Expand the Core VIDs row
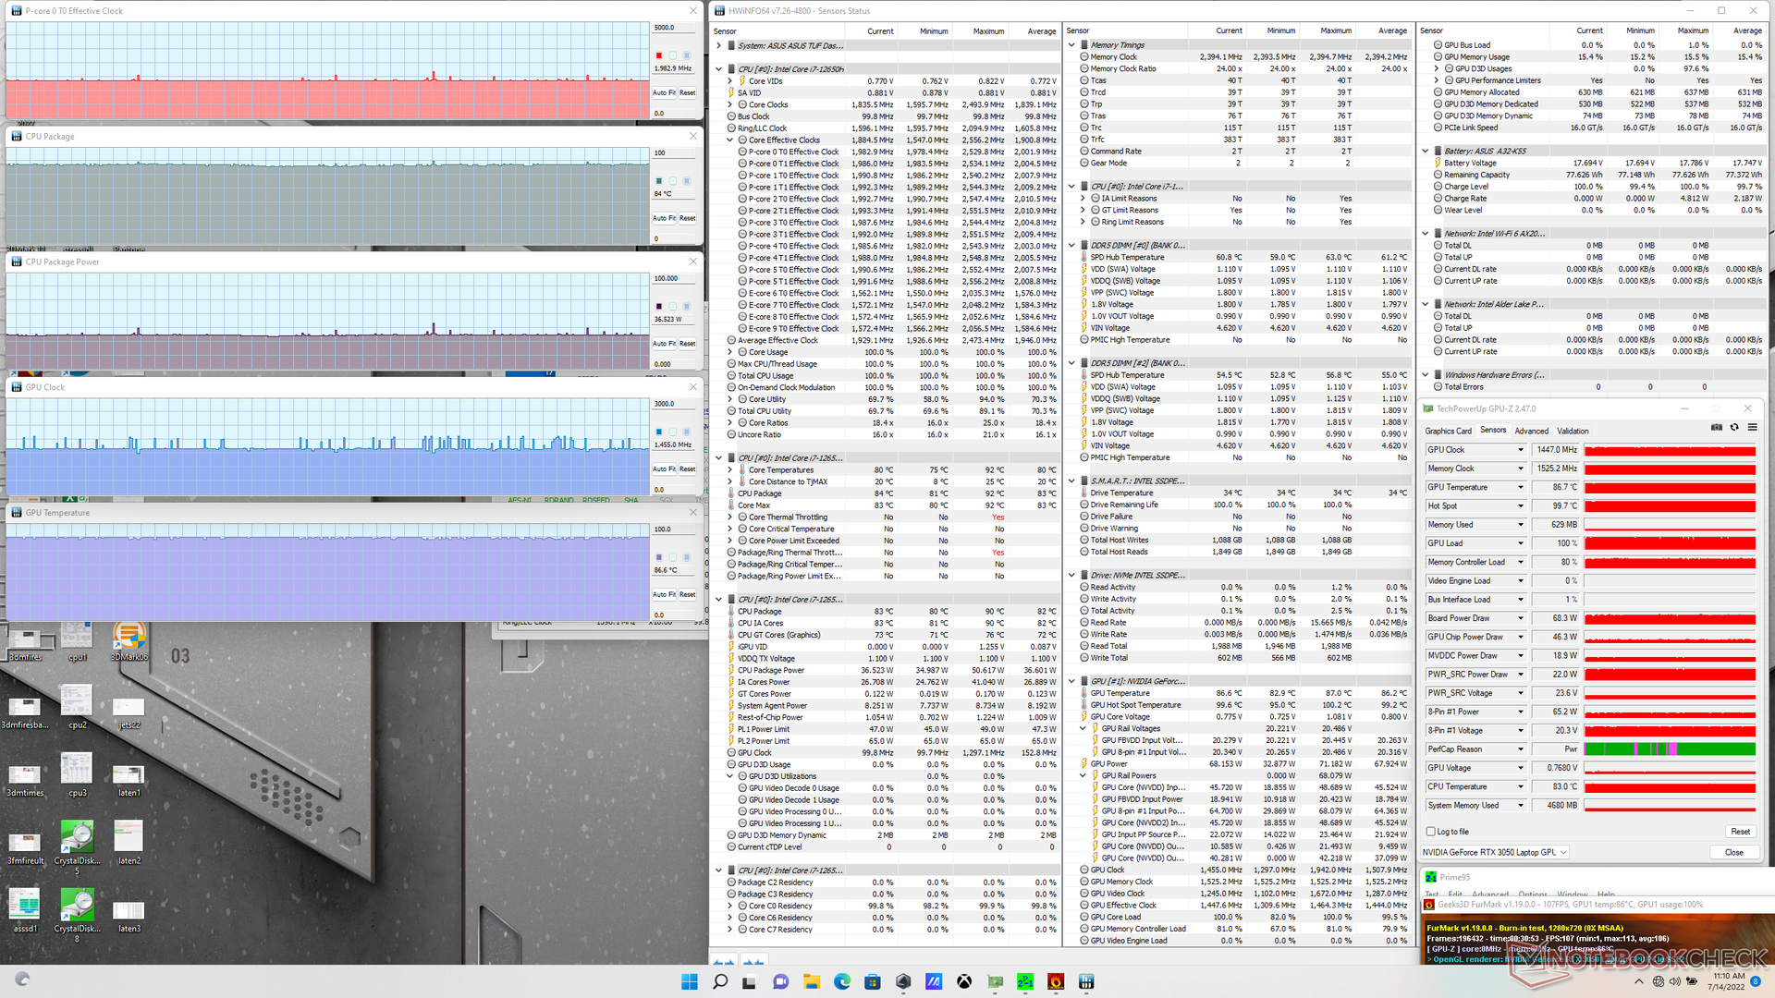The height and width of the screenshot is (998, 1775). 730,81
